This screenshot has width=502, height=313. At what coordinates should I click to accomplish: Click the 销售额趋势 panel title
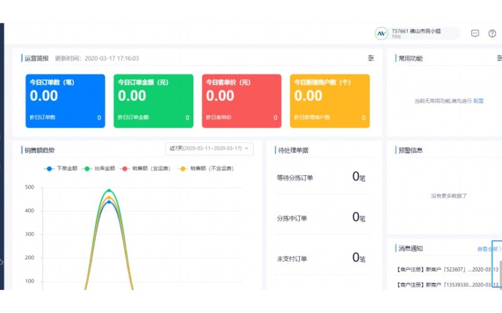40,150
